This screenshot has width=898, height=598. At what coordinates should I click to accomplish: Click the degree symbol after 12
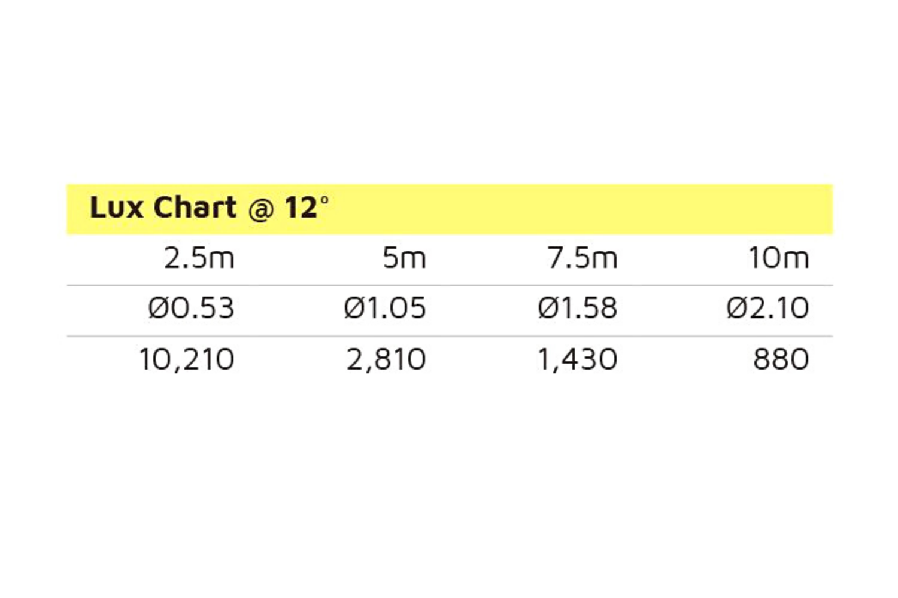point(324,200)
